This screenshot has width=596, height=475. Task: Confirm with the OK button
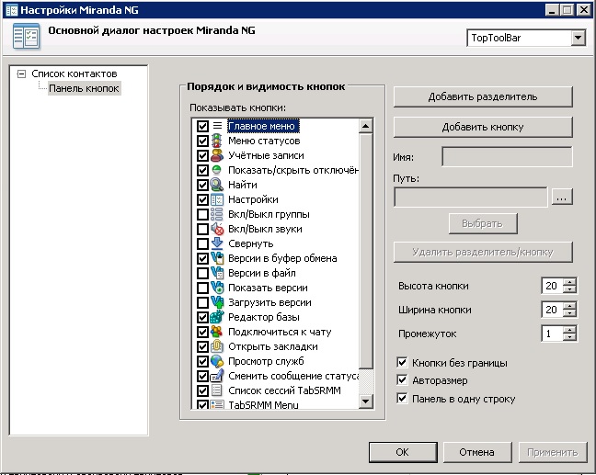click(x=403, y=452)
